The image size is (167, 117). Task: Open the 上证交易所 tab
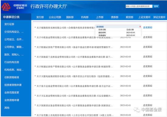[x=145, y=17]
